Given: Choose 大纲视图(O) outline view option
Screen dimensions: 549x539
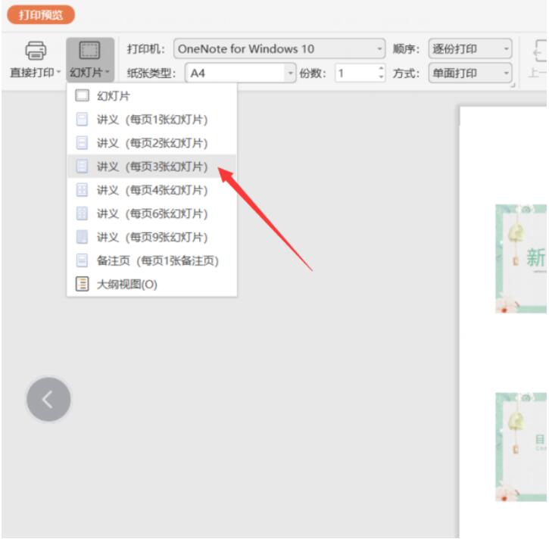Looking at the screenshot, I should pyautogui.click(x=151, y=284).
